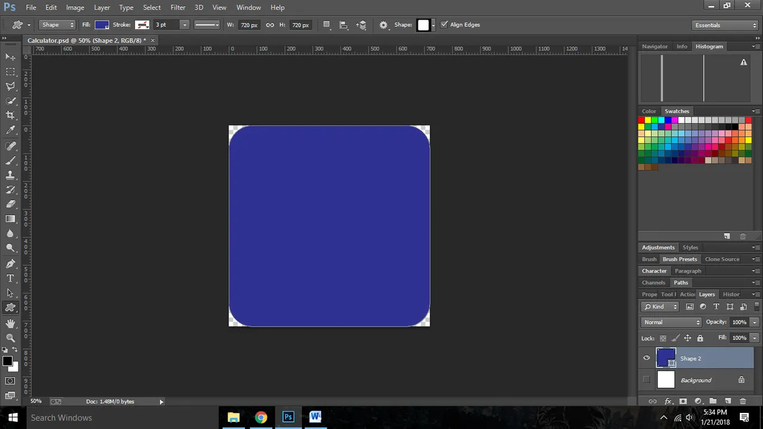Screen dimensions: 763x429
Task: Select the Zoom tool
Action: tap(10, 338)
